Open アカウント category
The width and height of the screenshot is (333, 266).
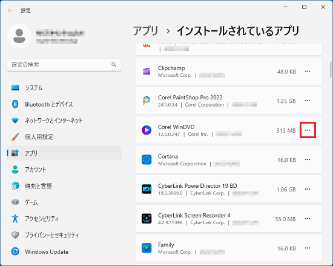[x=64, y=170]
